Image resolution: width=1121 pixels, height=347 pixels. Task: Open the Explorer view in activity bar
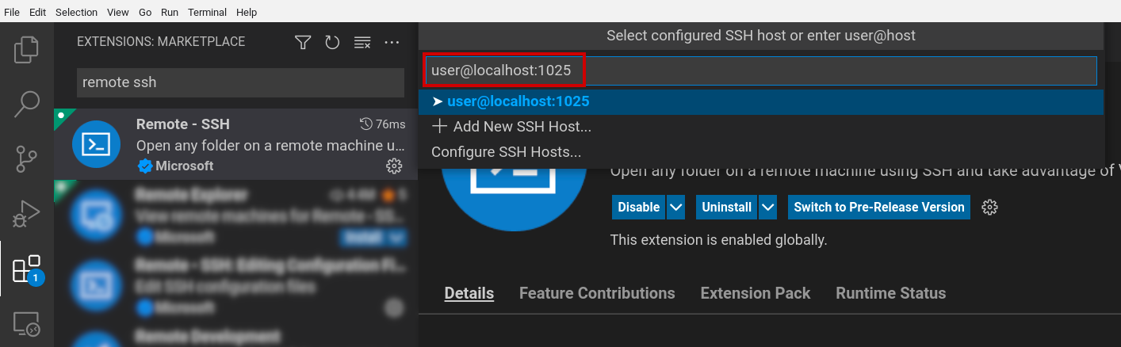point(26,50)
